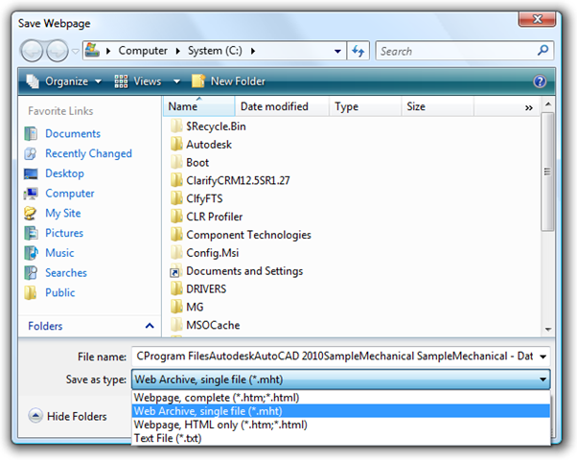Click Hide Folders button
The width and height of the screenshot is (577, 460).
tap(69, 416)
